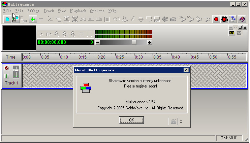250x143 pixels.
Task: Click the 0:30 mark on the time ruler
Action: pyautogui.click(x=138, y=57)
